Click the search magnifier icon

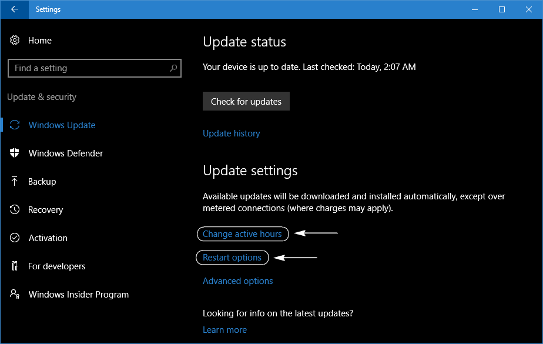[x=173, y=68]
